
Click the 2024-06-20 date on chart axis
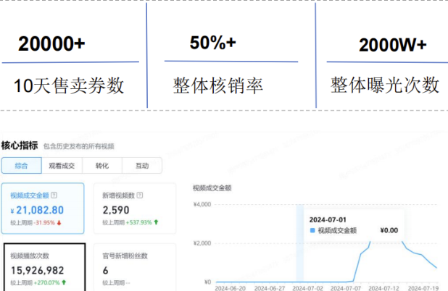coord(231,288)
